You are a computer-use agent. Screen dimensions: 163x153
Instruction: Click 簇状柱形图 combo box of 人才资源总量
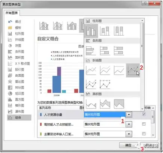coord(105,114)
